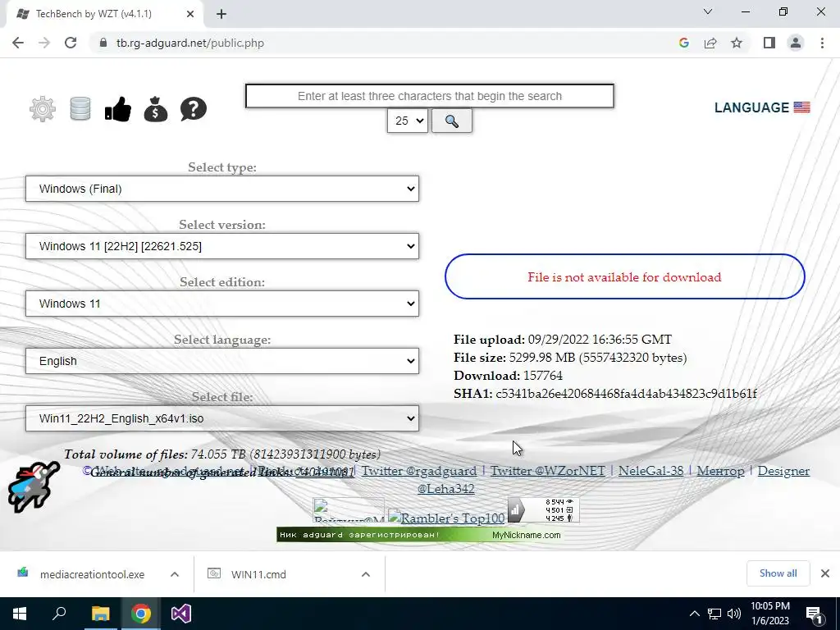Click the Chrome taskbar icon
Screen dimensions: 840x630
[x=141, y=614]
